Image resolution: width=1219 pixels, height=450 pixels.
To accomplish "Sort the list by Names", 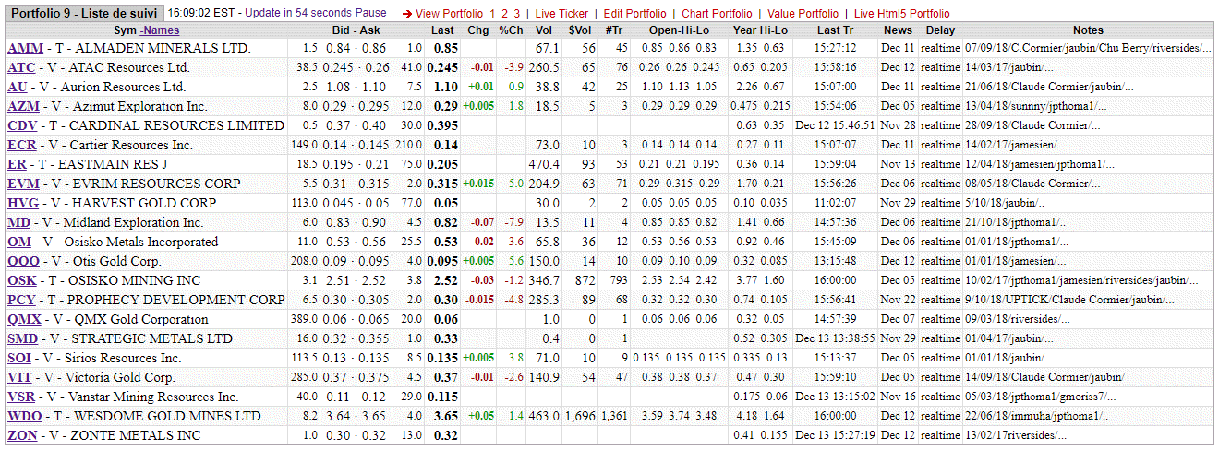I will 160,30.
